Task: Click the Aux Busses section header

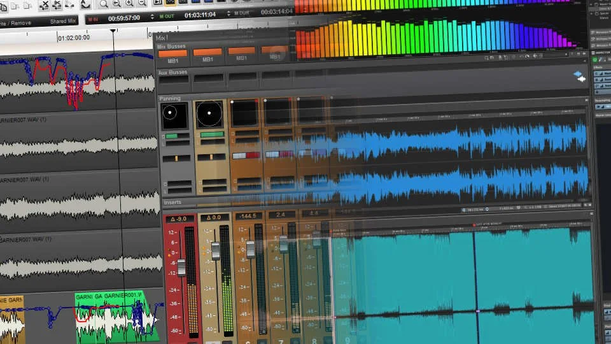Action: (172, 72)
